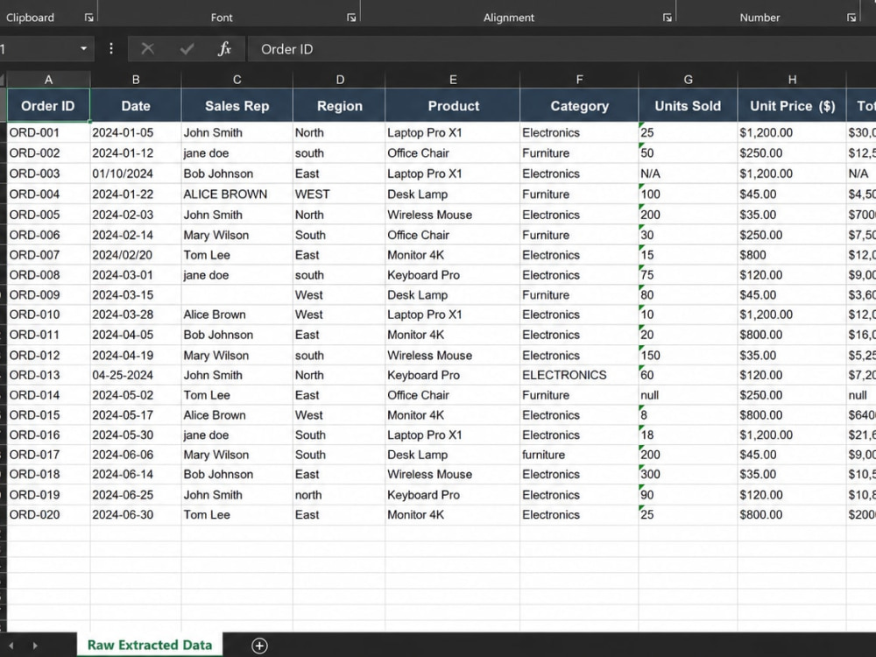Add a new sheet with the plus button
The height and width of the screenshot is (657, 876).
pyautogui.click(x=259, y=646)
